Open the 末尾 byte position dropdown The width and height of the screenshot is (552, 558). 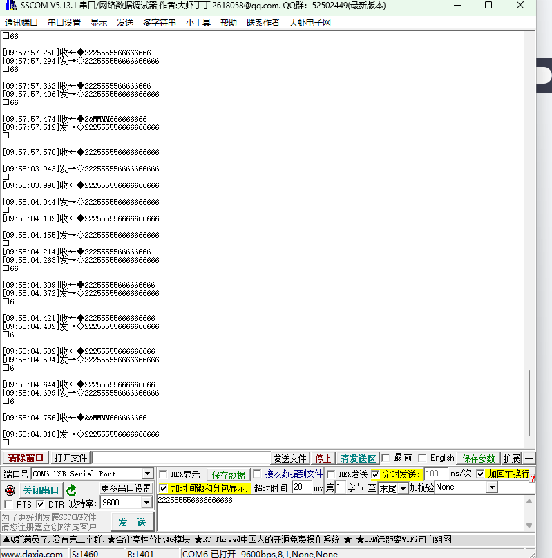click(x=403, y=488)
